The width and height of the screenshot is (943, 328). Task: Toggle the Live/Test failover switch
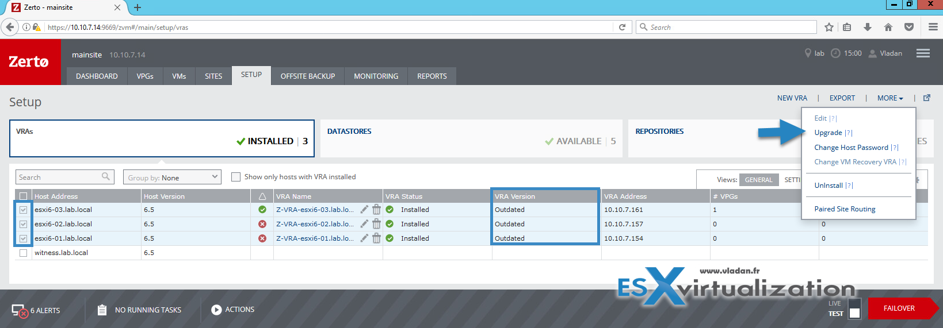[x=854, y=308]
